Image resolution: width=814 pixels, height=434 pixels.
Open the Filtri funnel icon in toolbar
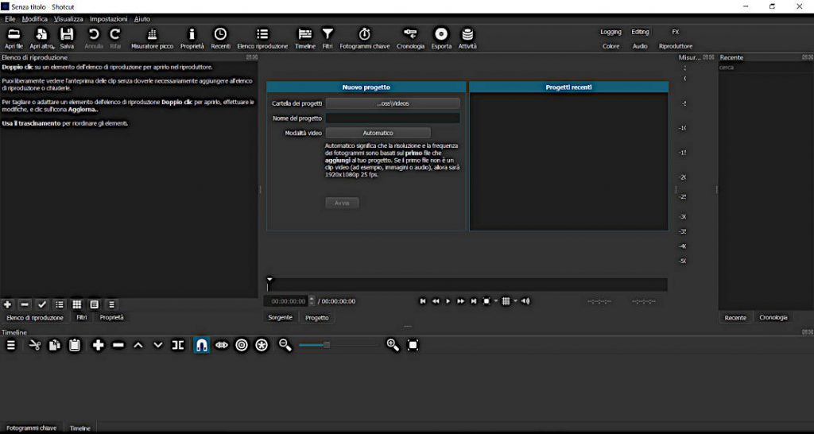(328, 37)
